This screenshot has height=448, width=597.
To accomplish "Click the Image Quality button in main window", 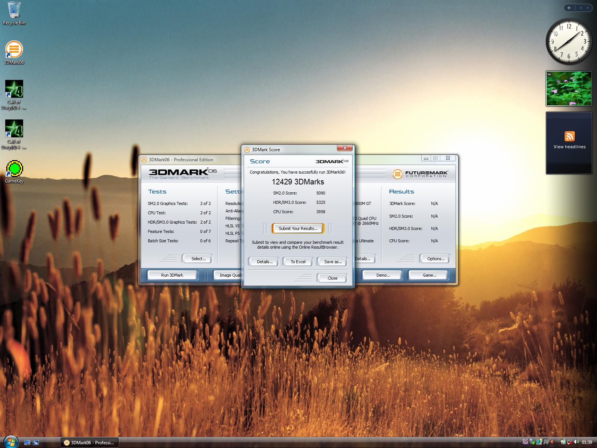I will tap(228, 275).
